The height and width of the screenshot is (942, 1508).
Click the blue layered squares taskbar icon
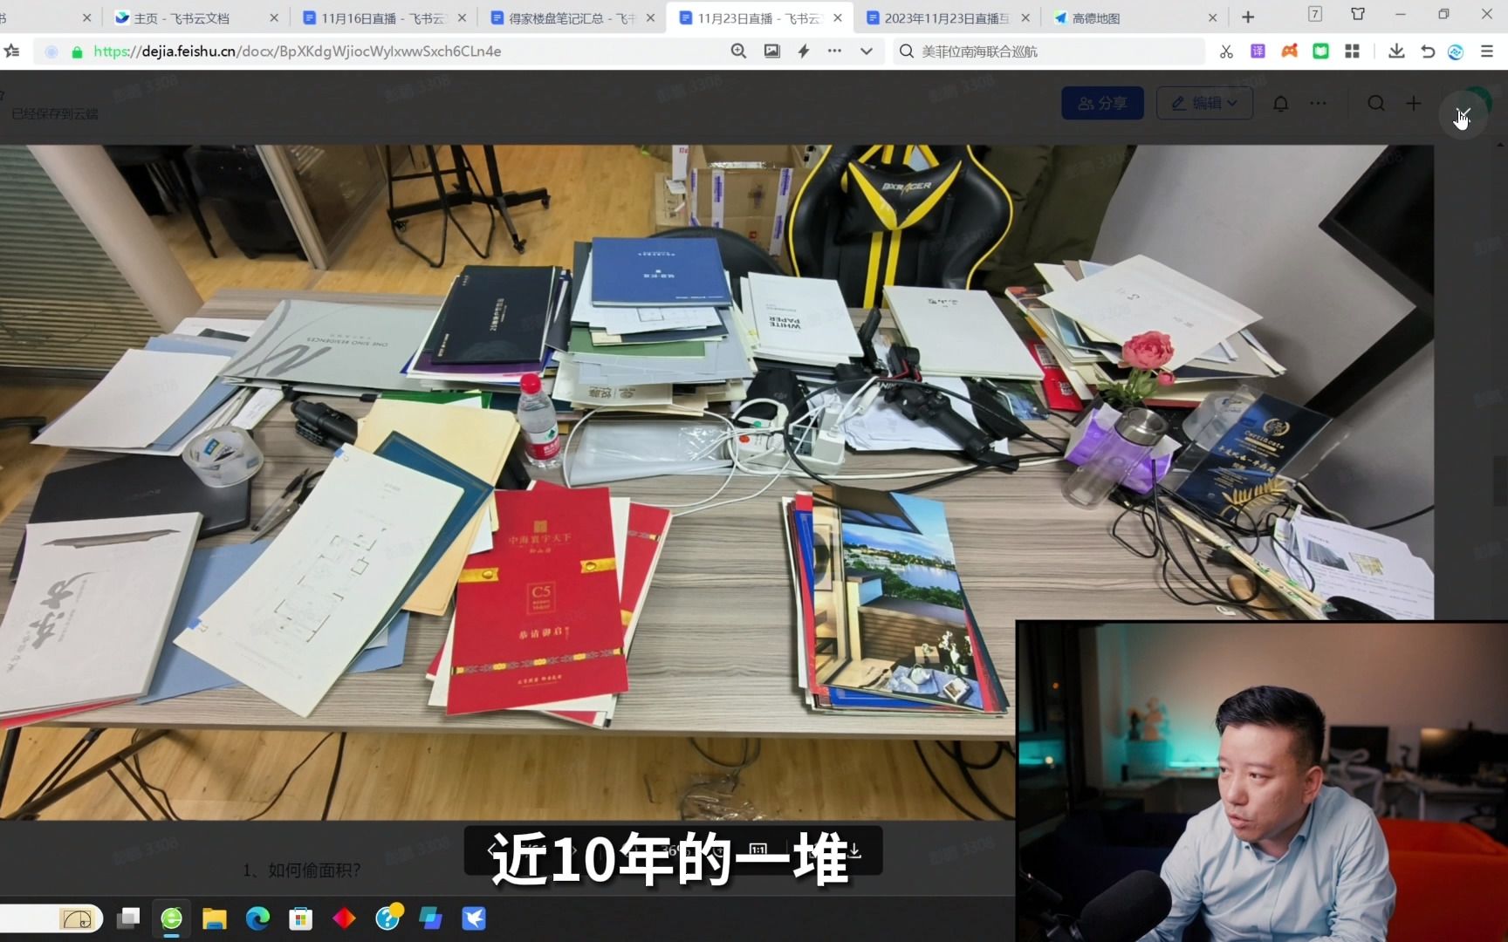coord(430,918)
